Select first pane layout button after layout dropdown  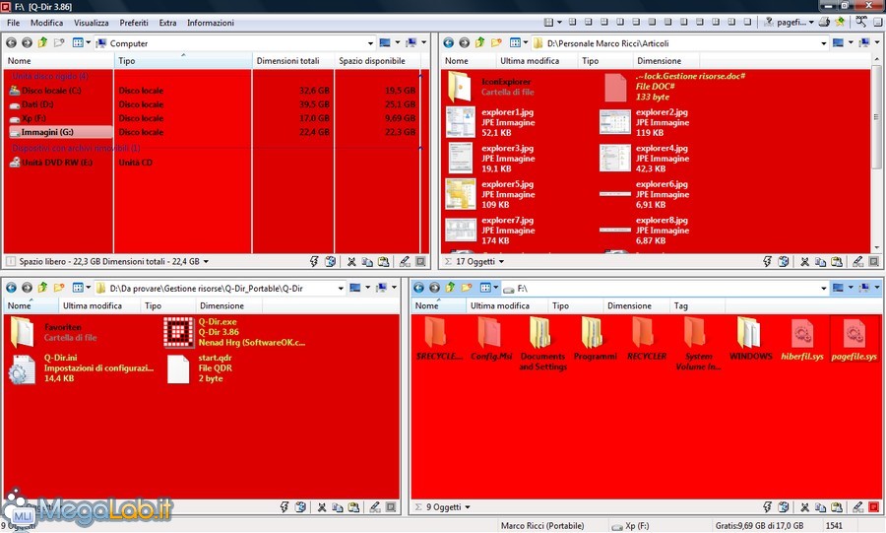(572, 22)
